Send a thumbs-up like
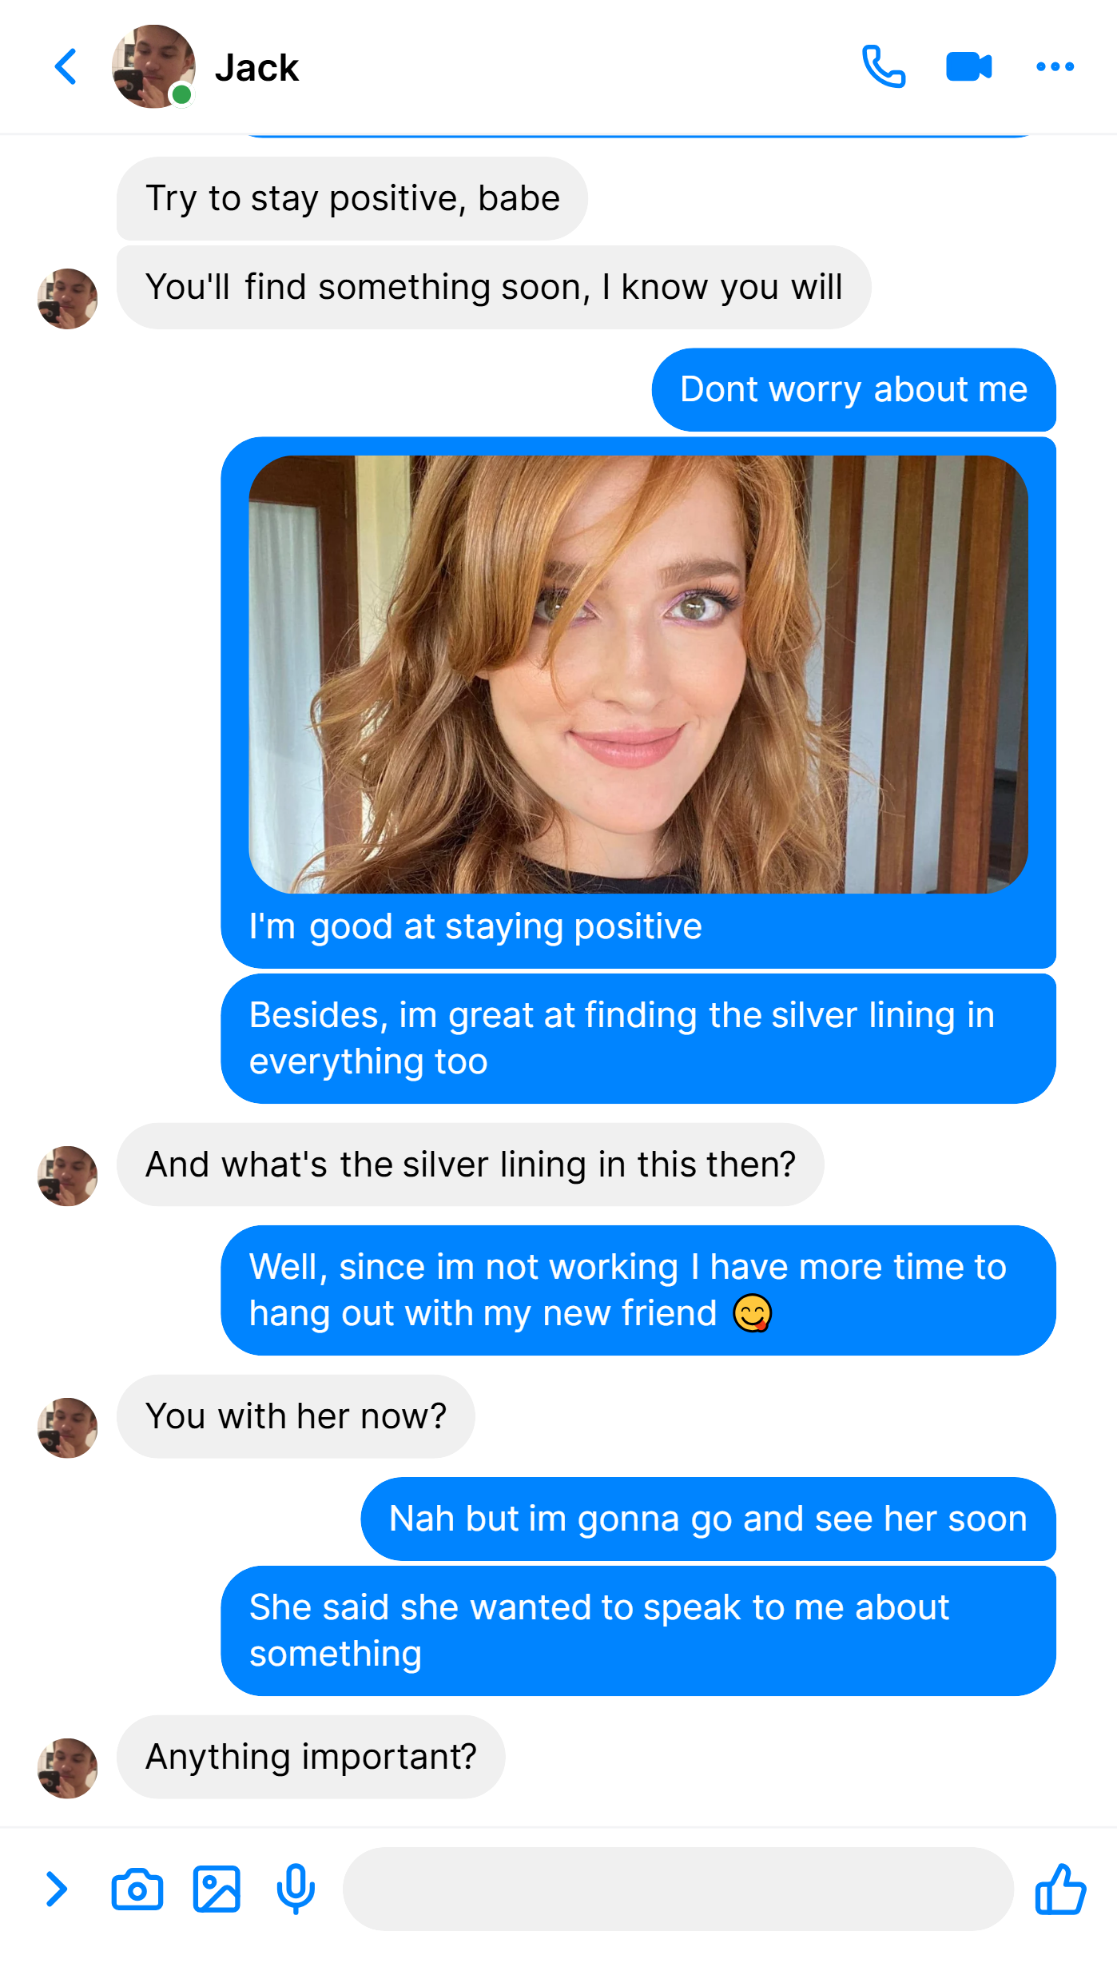The height and width of the screenshot is (1987, 1117). 1060,1889
